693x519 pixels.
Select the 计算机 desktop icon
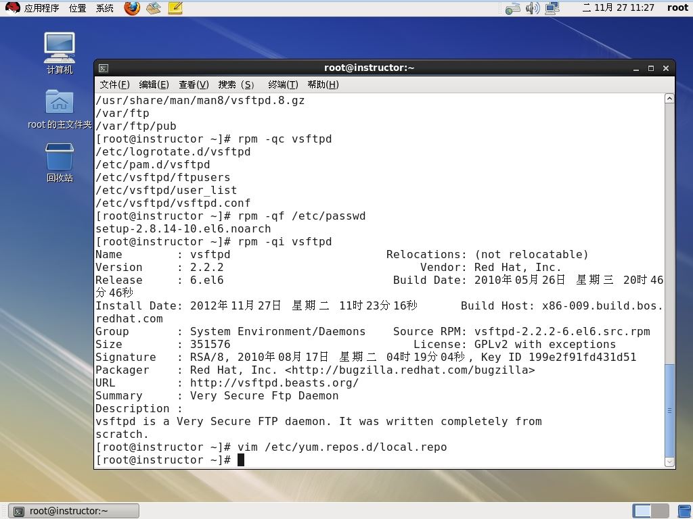[60, 53]
